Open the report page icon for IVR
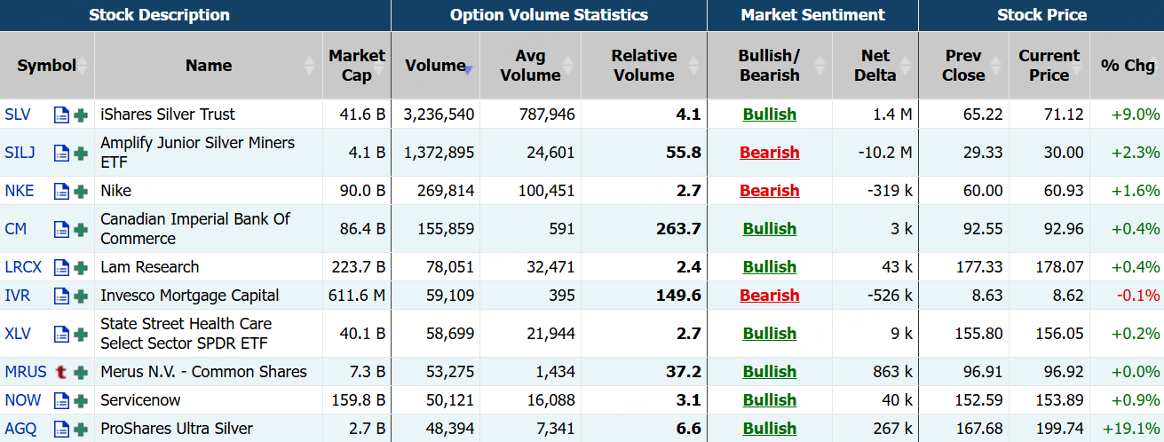1164x442 pixels. tap(61, 296)
